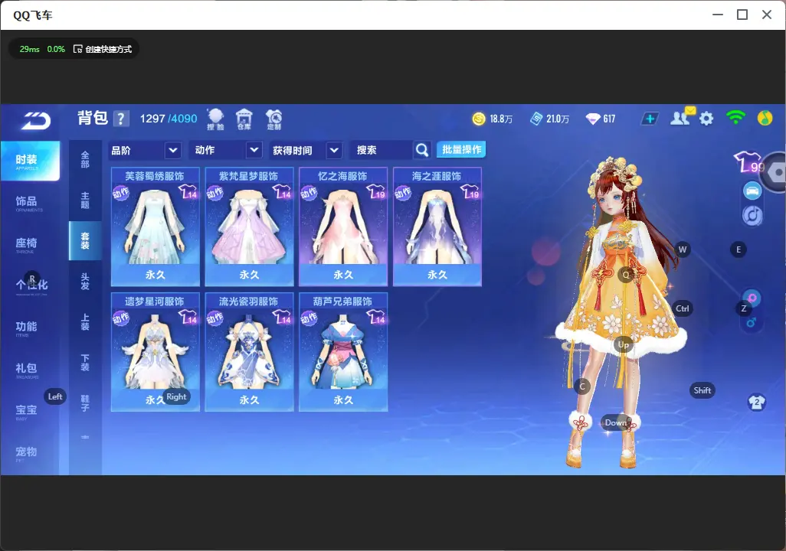This screenshot has height=551, width=786.
Task: Select the 全部 all sub-category
Action: pyautogui.click(x=85, y=160)
